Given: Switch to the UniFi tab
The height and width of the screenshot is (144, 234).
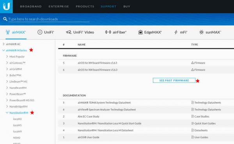Looking at the screenshot, I should coord(46,32).
